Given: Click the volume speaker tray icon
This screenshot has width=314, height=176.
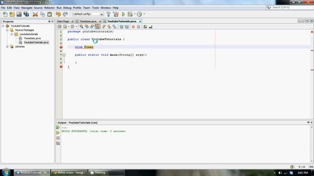Looking at the screenshot, I should [x=280, y=173].
